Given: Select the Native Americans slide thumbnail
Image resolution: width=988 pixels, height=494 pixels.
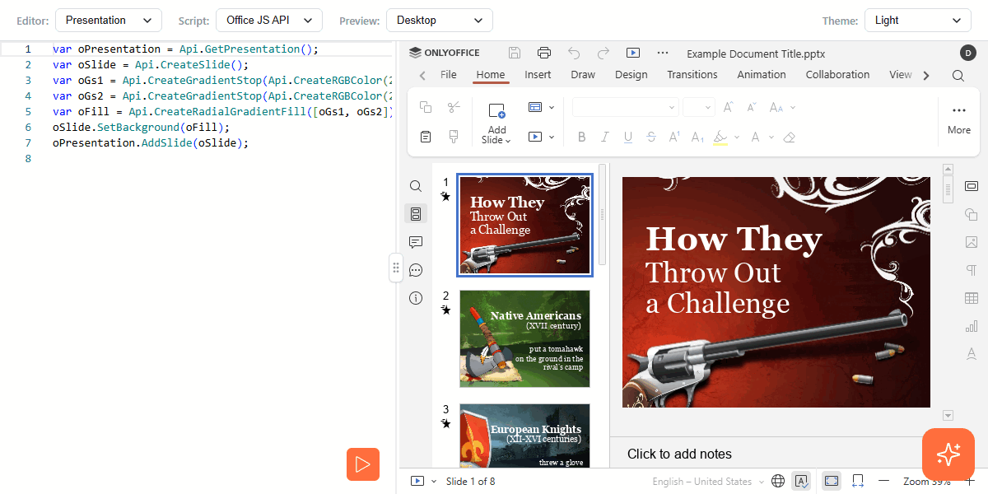Looking at the screenshot, I should point(524,338).
